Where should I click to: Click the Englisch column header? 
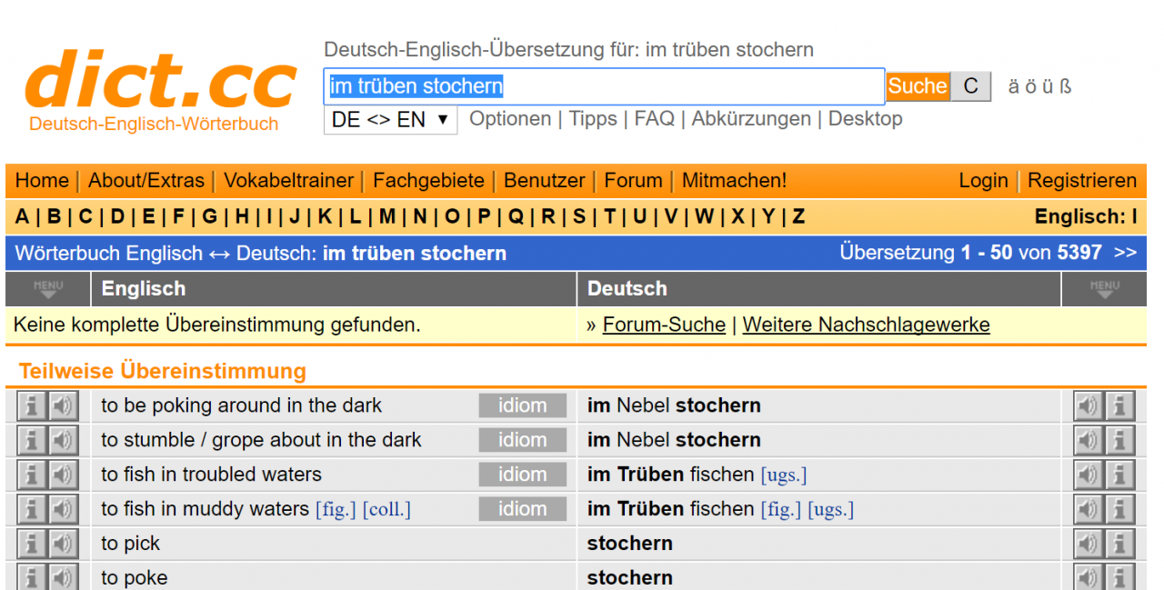[143, 289]
